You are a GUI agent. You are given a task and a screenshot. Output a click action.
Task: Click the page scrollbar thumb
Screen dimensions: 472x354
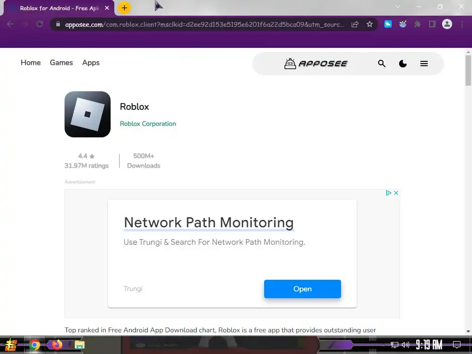468,71
